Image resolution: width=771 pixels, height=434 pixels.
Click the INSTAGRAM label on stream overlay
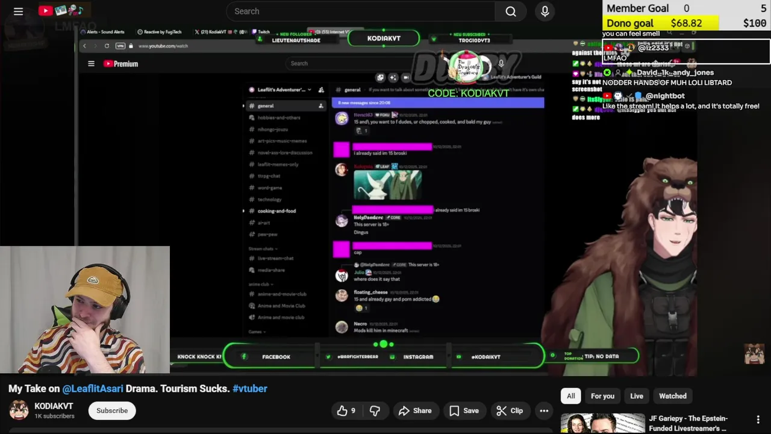click(x=418, y=357)
